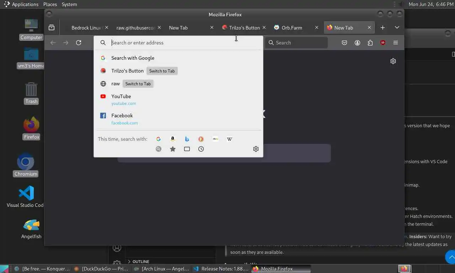Switch to Bedrock Linux tab
The height and width of the screenshot is (273, 455).
tap(87, 28)
